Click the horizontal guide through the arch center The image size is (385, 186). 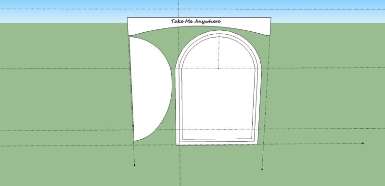click(x=74, y=68)
